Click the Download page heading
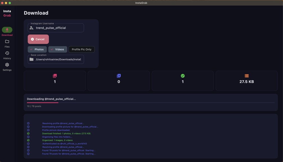 36,13
